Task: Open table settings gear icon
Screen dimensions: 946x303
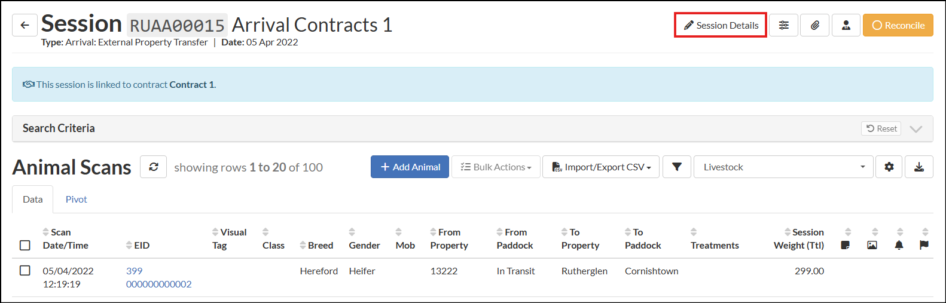Action: [889, 167]
